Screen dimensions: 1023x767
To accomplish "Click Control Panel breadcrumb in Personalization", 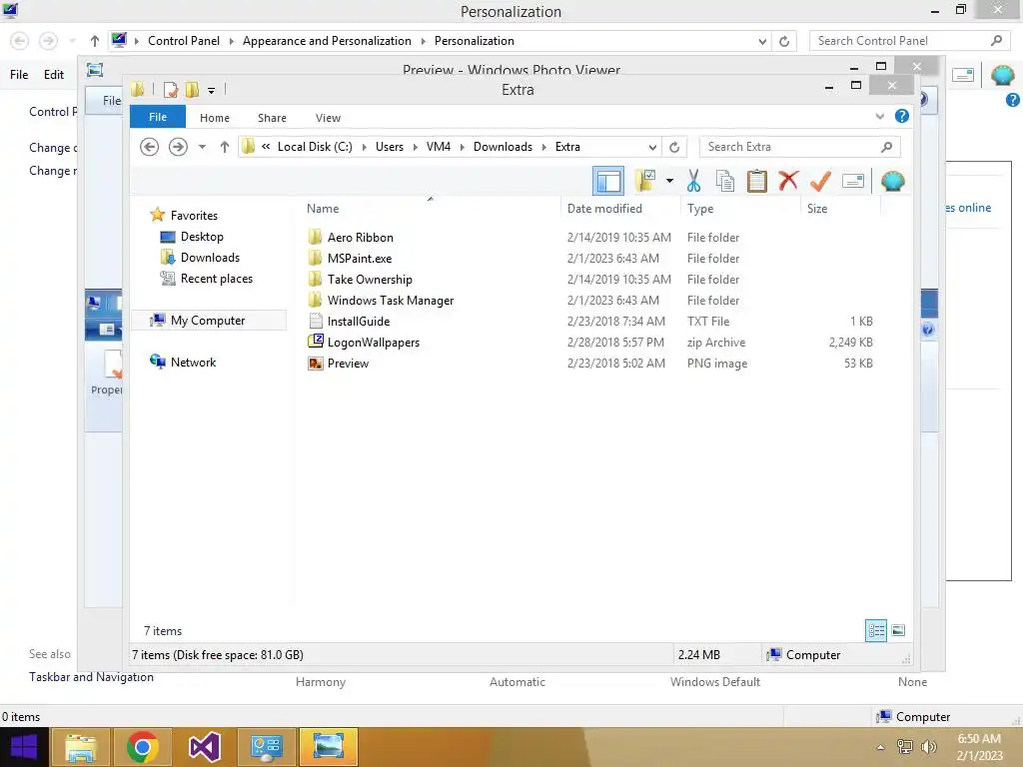I will (x=184, y=40).
